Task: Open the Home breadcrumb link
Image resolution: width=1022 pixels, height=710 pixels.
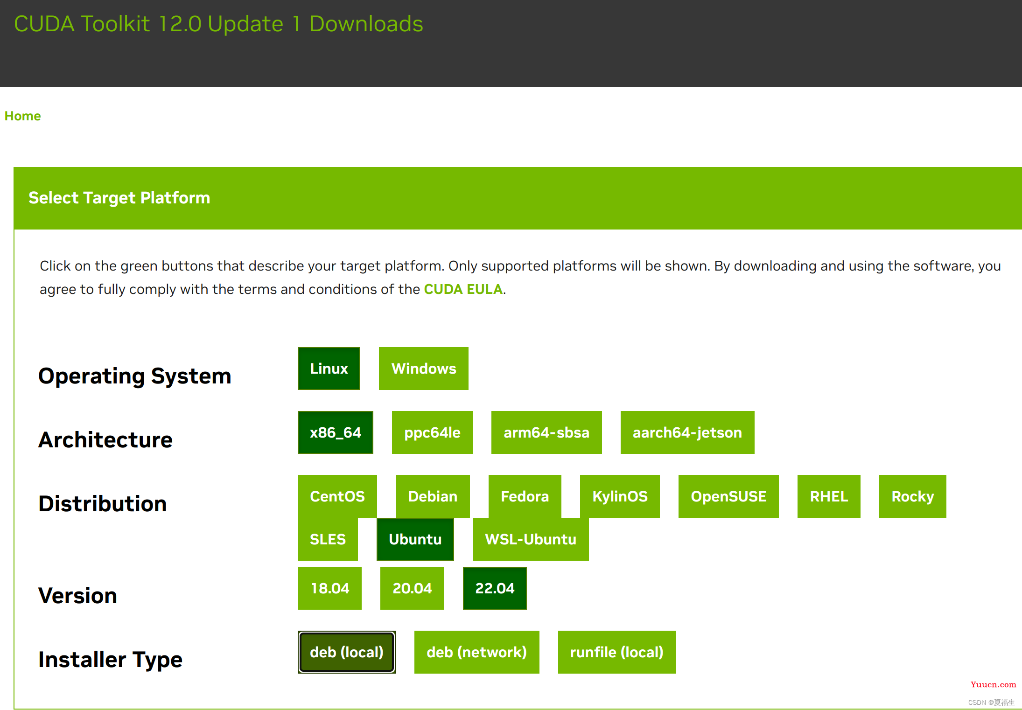Action: (22, 116)
